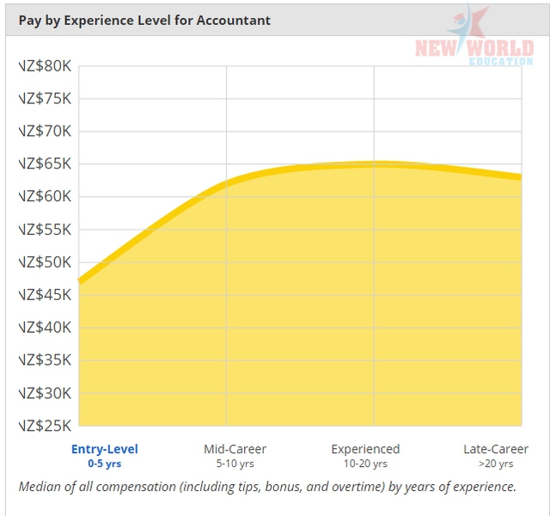Screen dimensions: 550x516
Task: Click the Late-Career >20 yrs label
Action: [496, 456]
